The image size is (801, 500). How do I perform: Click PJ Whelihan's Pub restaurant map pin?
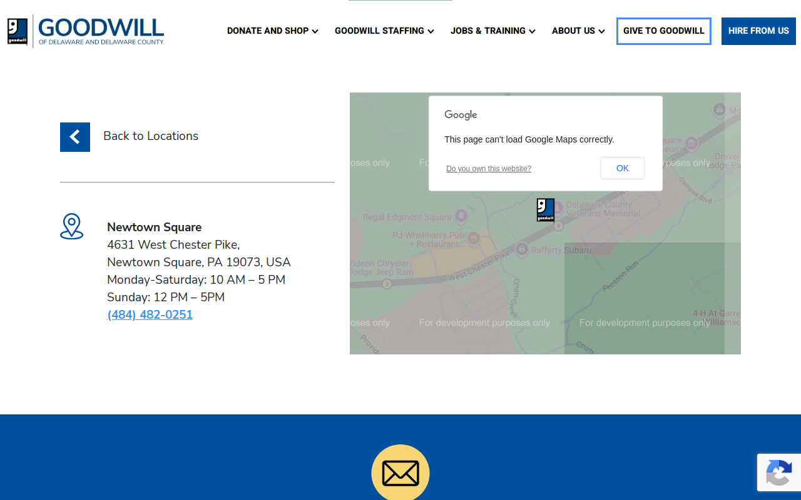tap(474, 237)
